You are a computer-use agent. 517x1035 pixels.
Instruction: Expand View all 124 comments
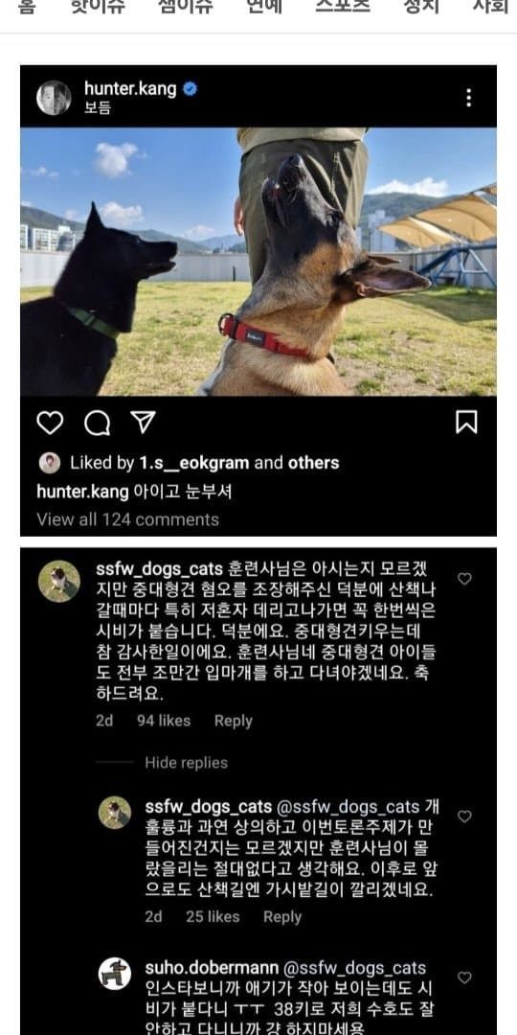click(128, 519)
